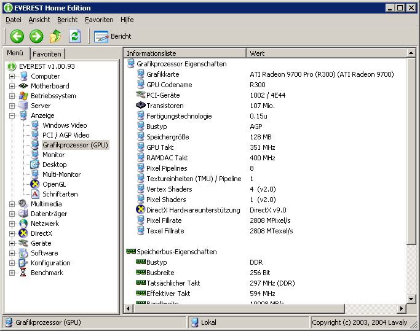This screenshot has height=331, width=420.
Task: Click the PCI-Geräte card icon in list
Action: pos(141,95)
